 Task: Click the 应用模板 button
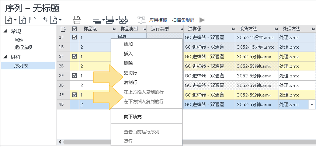click(x=158, y=20)
